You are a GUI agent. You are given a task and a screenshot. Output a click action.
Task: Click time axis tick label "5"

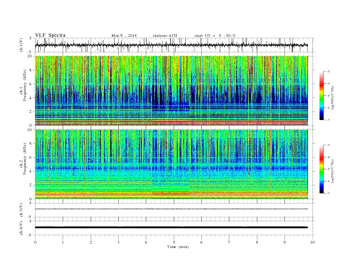pos(174,242)
